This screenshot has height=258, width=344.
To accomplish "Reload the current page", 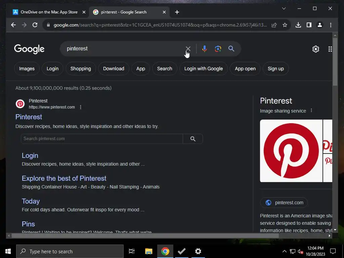I will tap(35, 25).
